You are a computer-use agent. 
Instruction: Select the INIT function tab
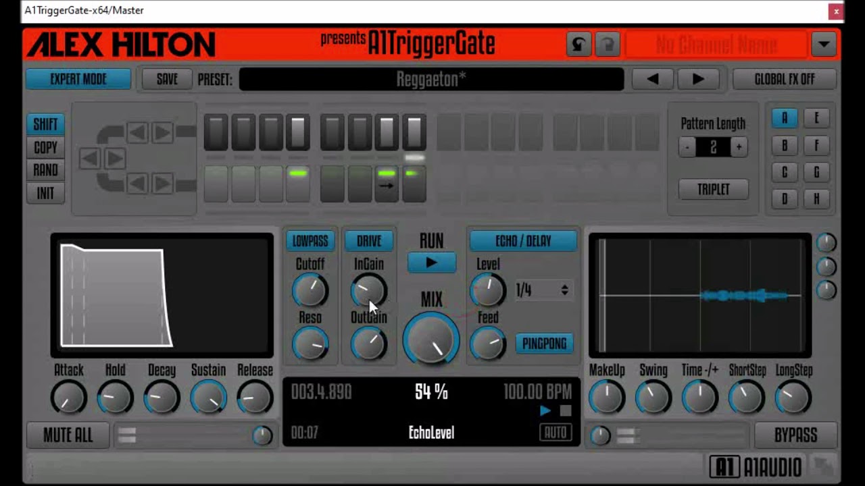coord(45,193)
